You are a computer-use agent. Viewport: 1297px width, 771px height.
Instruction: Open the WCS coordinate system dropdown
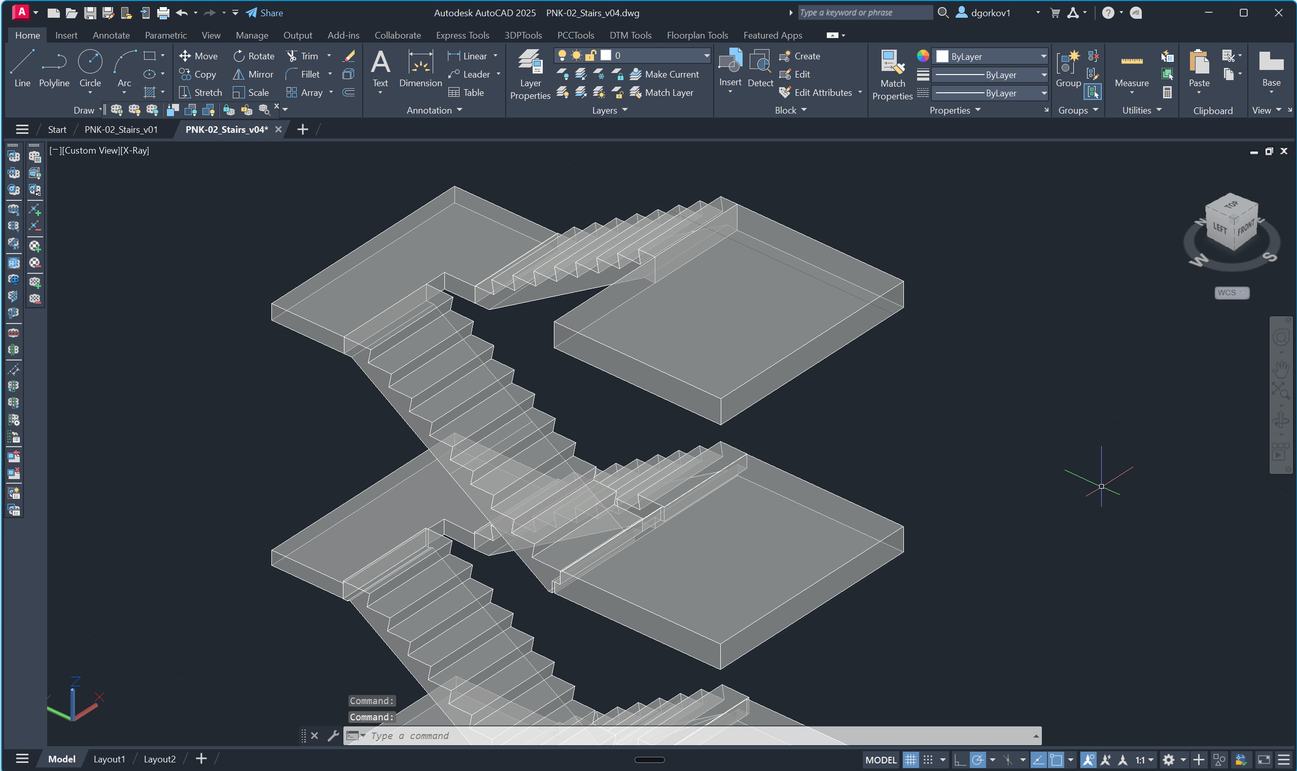coord(1231,292)
